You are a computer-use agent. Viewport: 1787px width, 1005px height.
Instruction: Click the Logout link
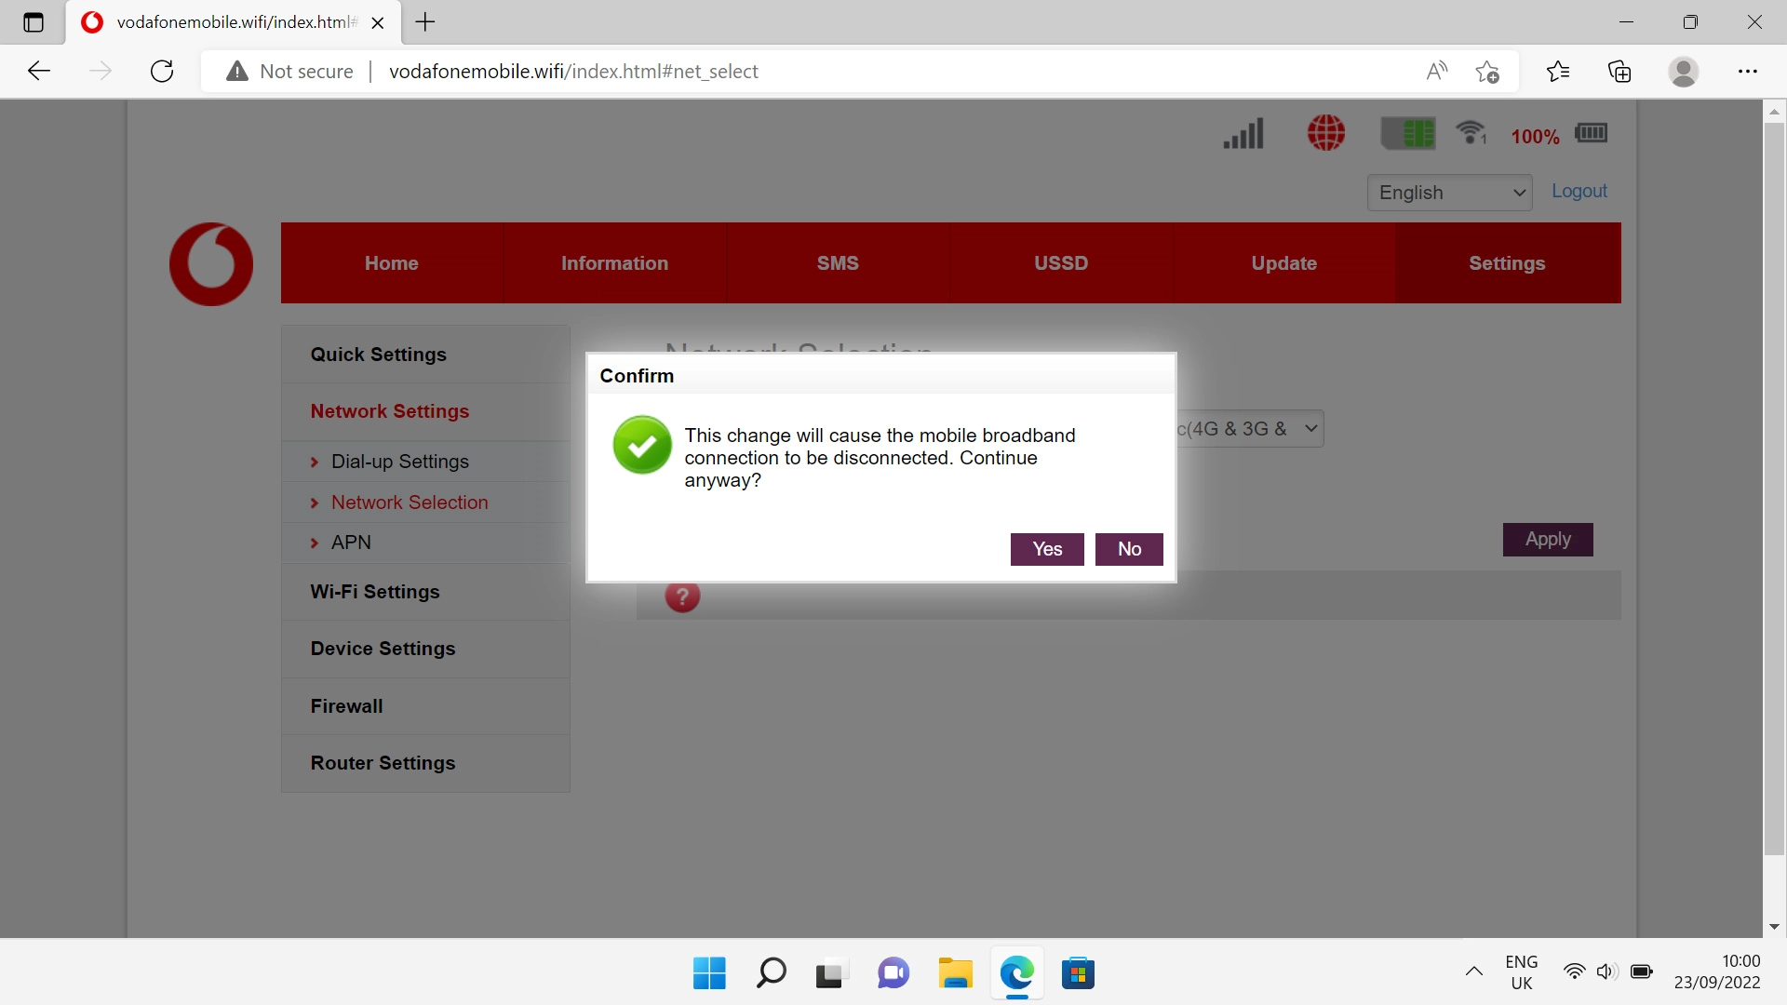1579,191
